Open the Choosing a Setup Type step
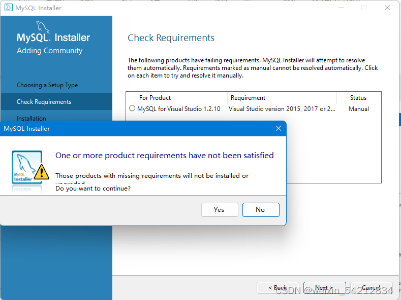 tap(47, 85)
